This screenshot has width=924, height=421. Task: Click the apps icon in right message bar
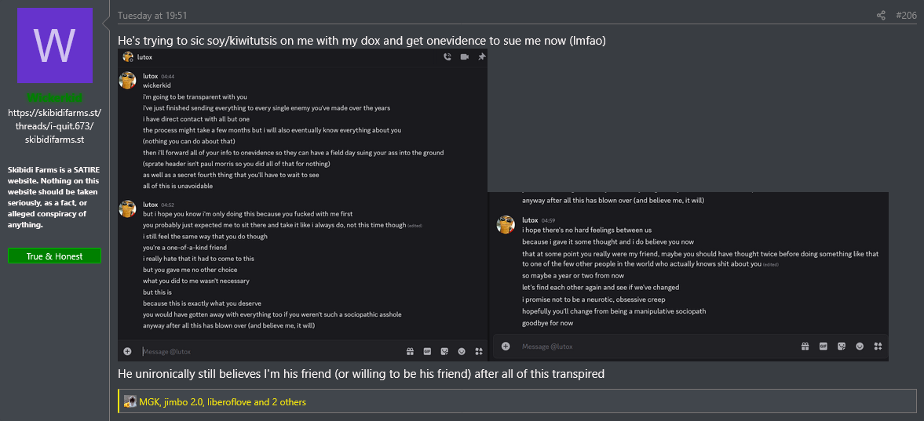click(878, 347)
